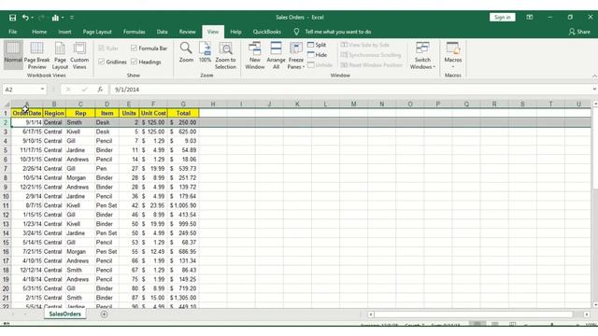
Task: Click the Ribbon Display Options icon
Action: pyautogui.click(x=530, y=18)
